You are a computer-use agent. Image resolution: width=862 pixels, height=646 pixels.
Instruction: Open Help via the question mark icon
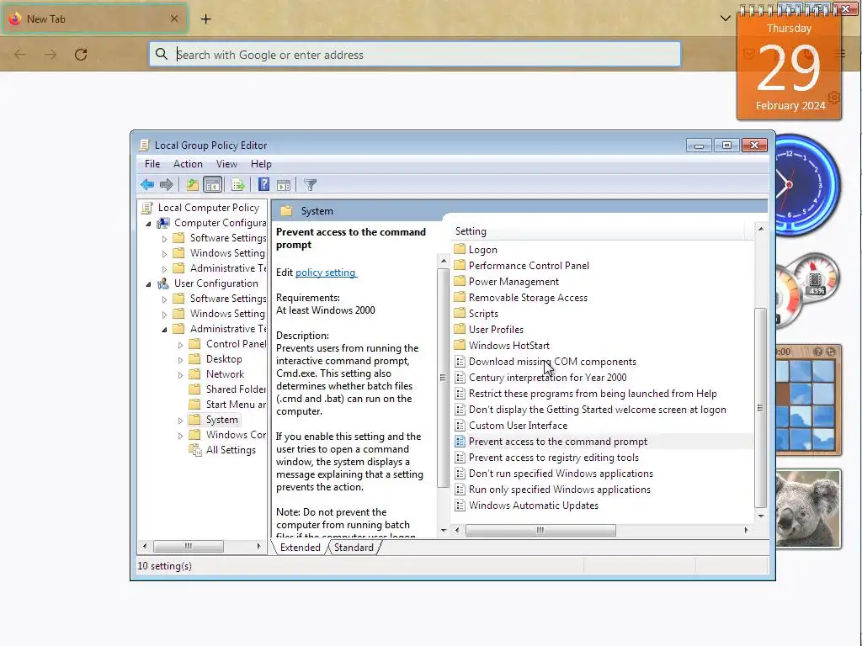coord(263,184)
